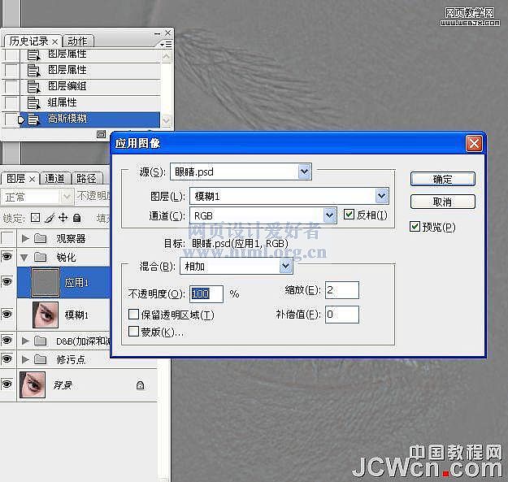Hide the 模糊1 layer via eye icon
Viewport: 508px width, 482px height.
pos(7,314)
